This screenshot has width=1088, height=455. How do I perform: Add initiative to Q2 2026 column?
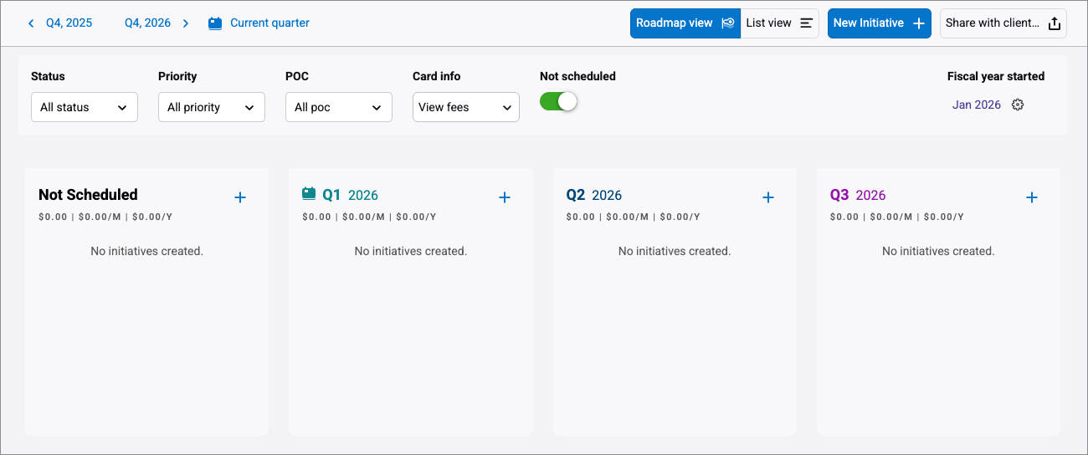pyautogui.click(x=768, y=197)
